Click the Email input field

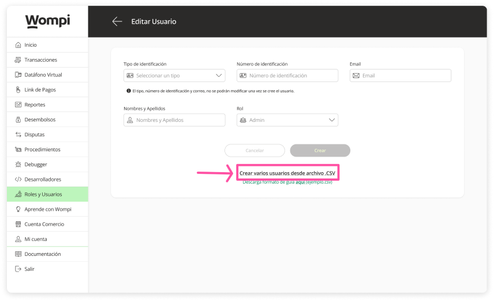[x=404, y=76]
